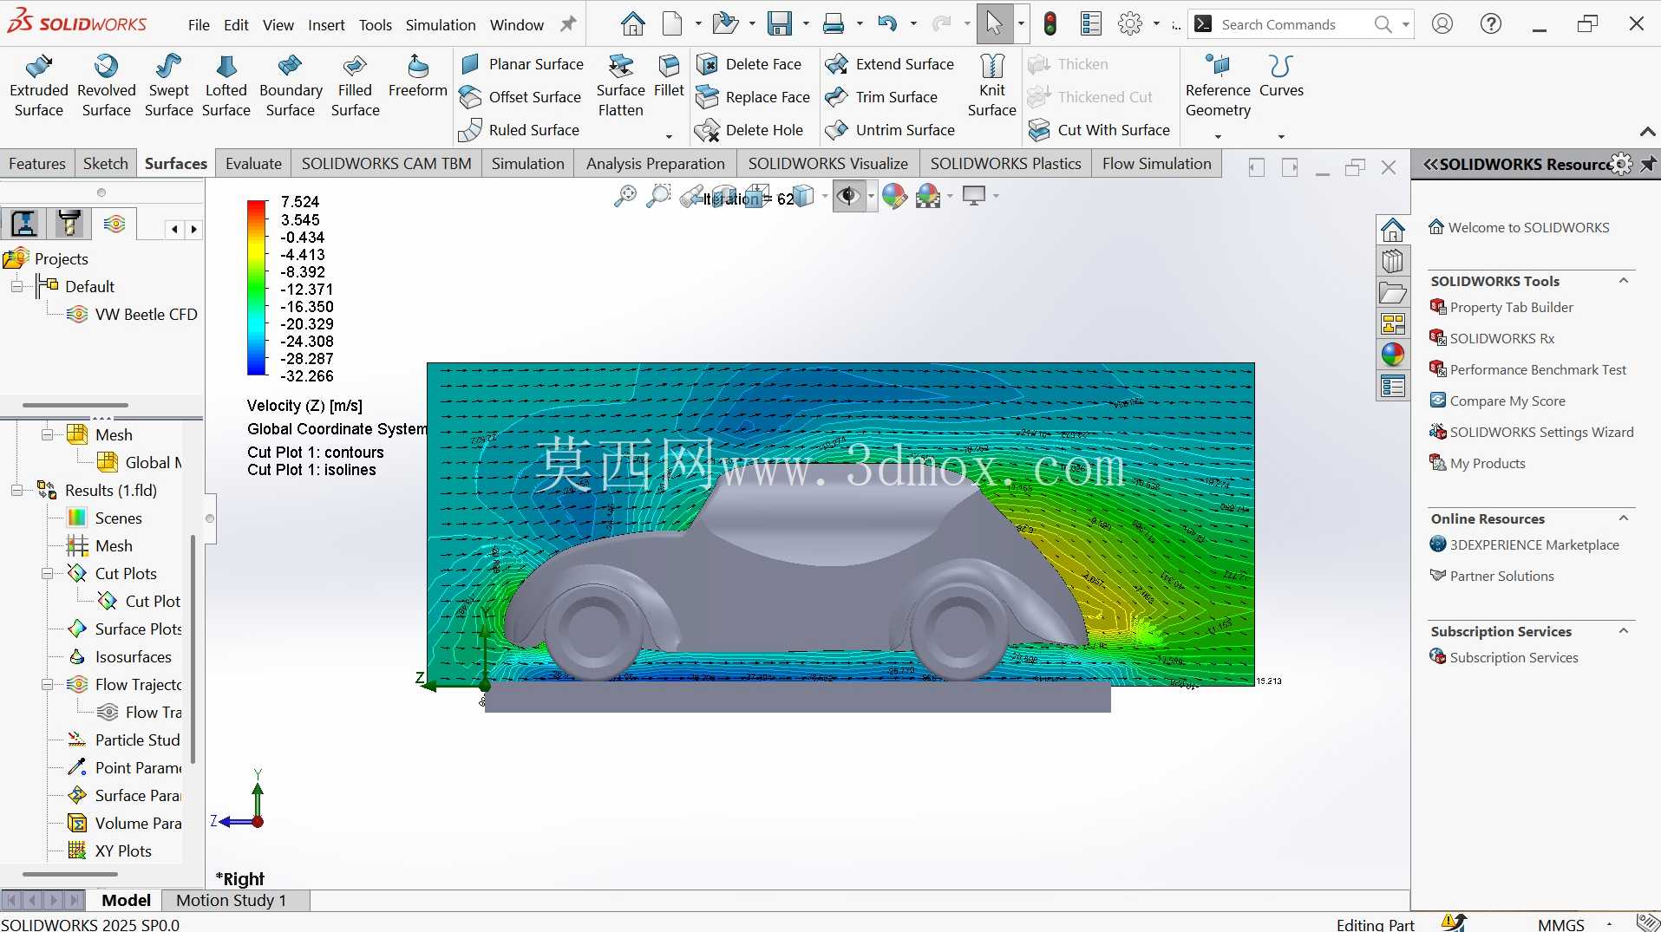
Task: Open the MMGS unit system selector
Action: [1560, 924]
